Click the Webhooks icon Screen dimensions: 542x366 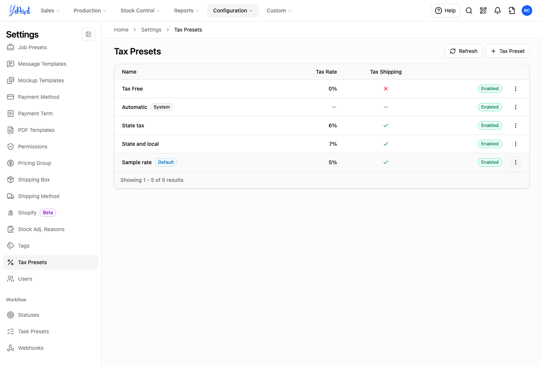[11, 348]
